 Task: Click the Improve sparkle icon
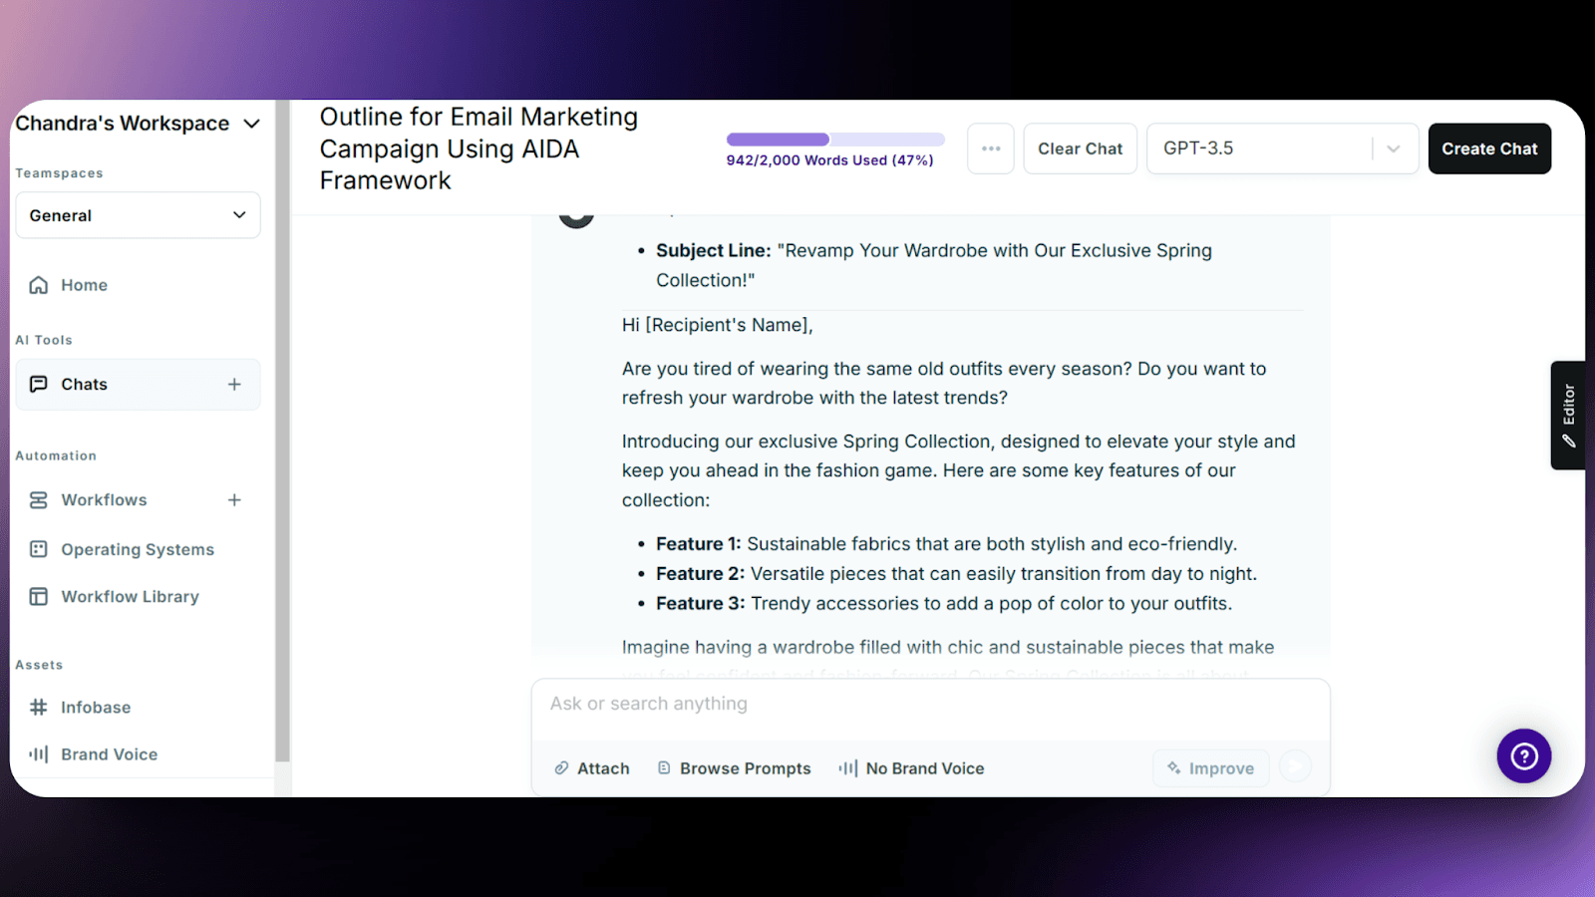[x=1174, y=768]
